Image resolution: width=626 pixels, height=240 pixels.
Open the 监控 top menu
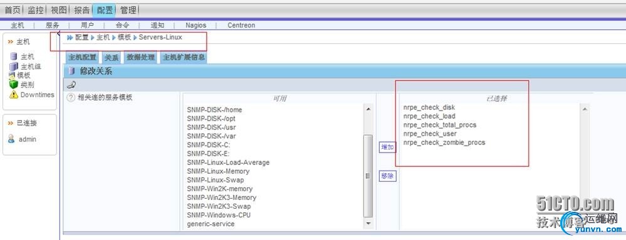click(x=35, y=10)
